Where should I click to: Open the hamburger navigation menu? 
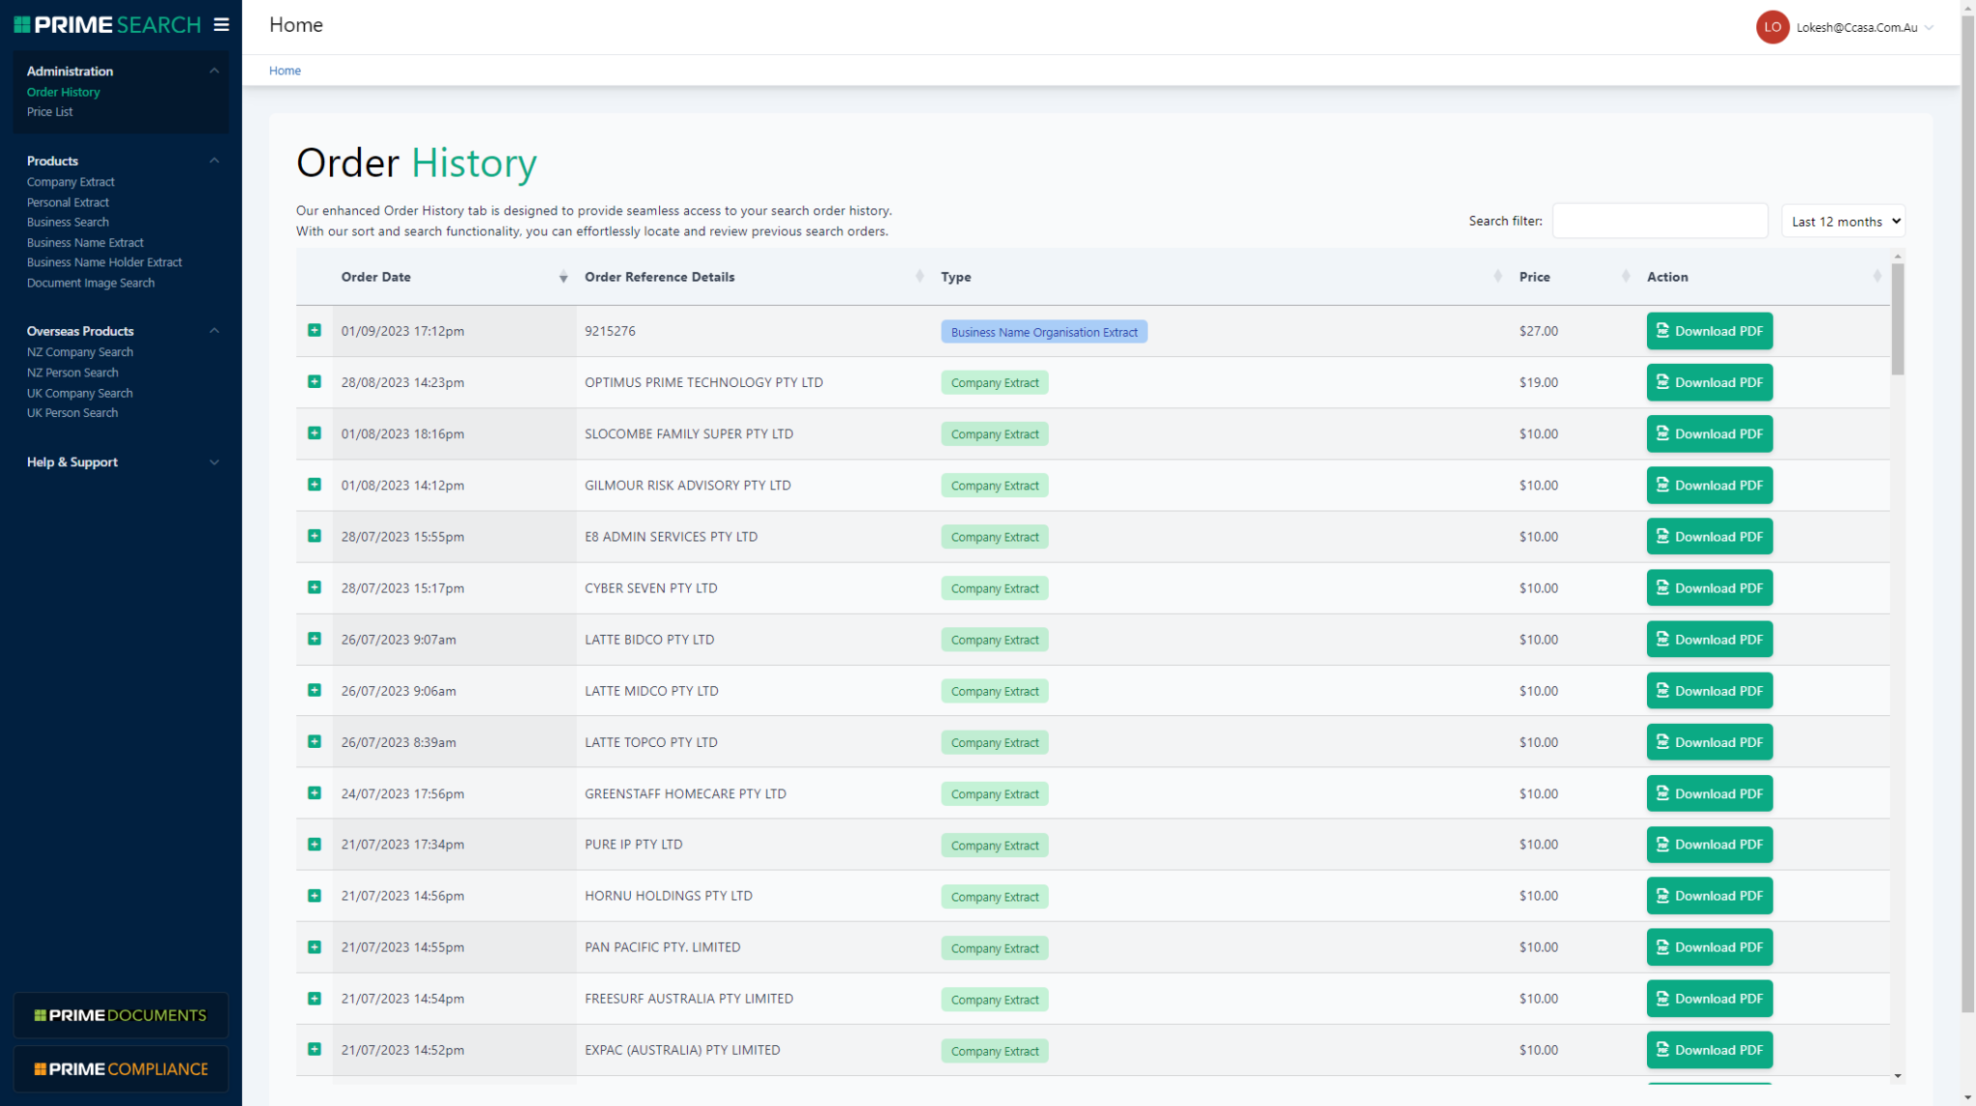point(222,25)
